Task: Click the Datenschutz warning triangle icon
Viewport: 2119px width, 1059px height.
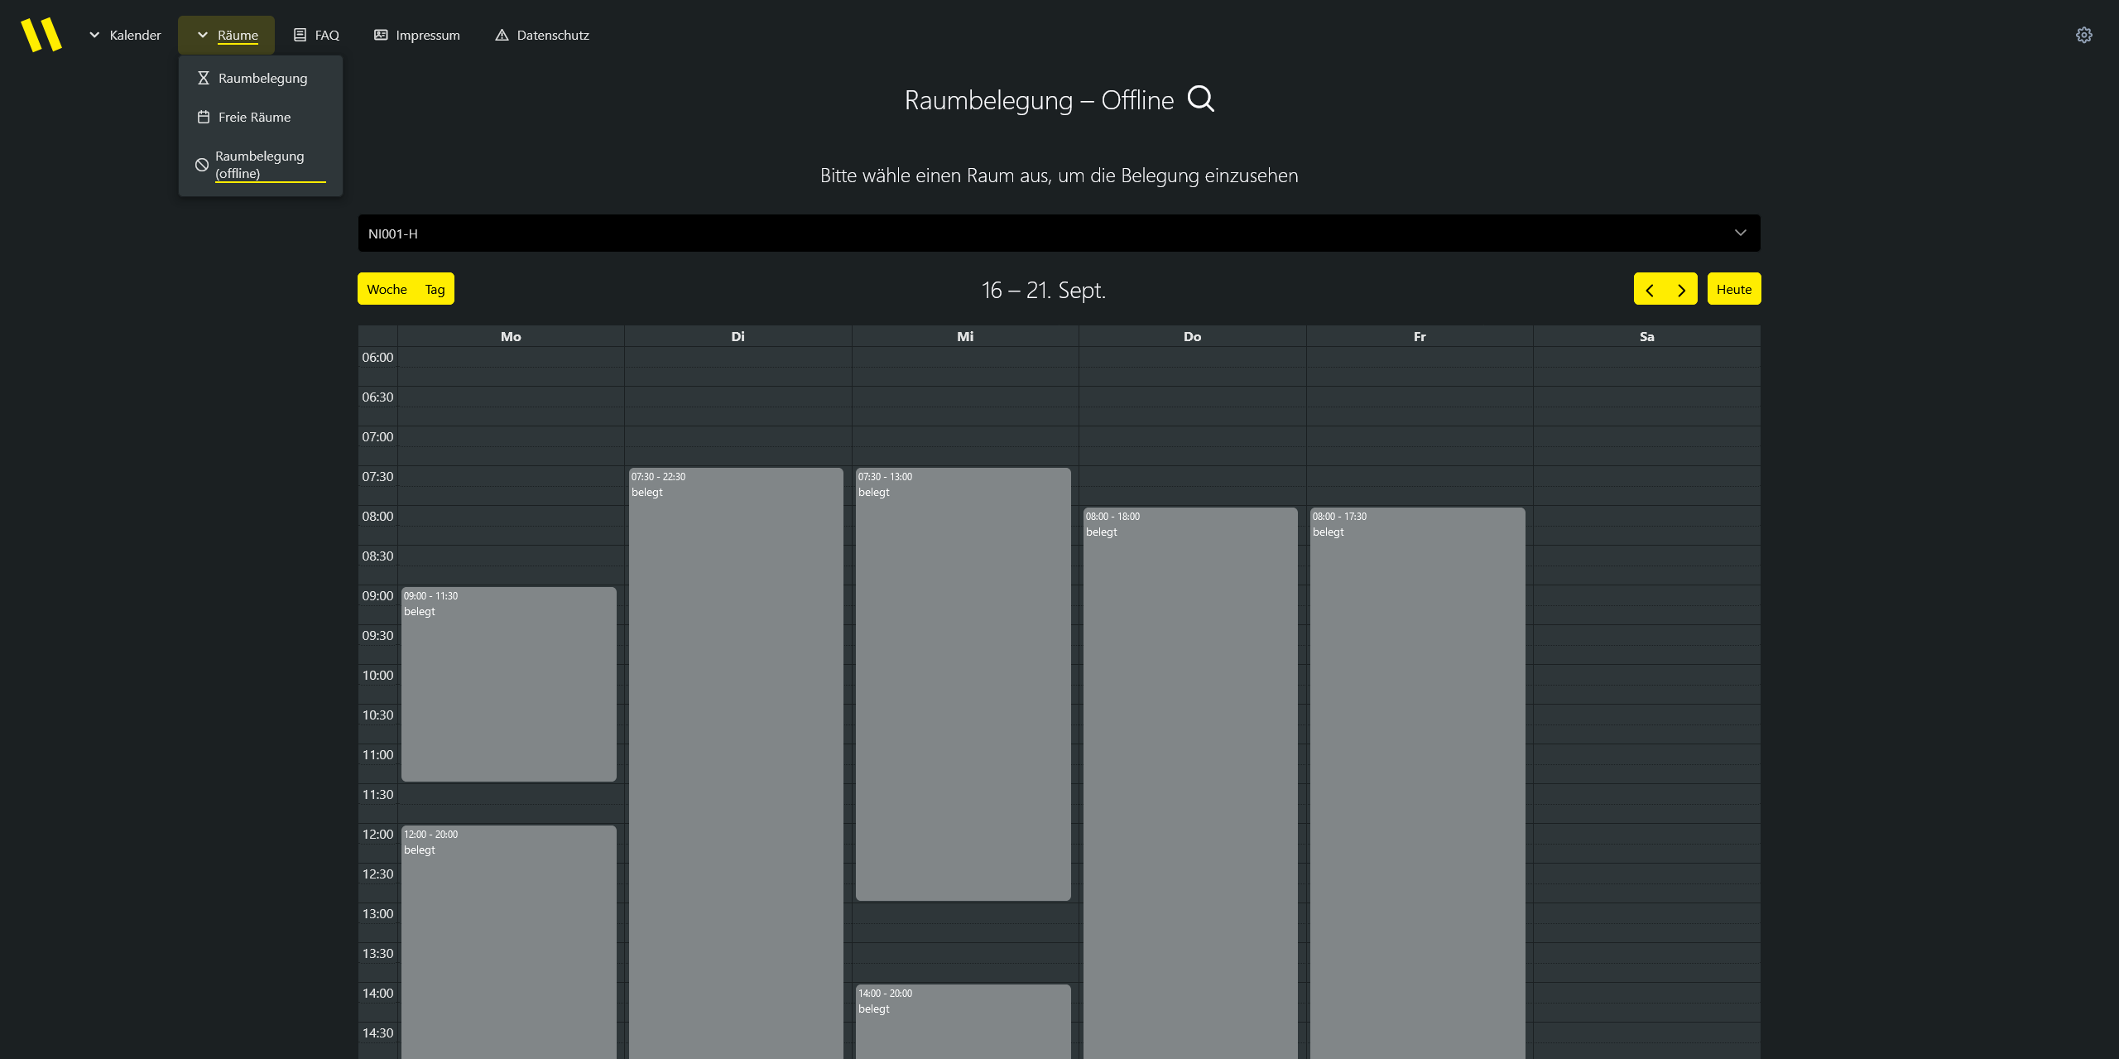Action: coord(502,35)
